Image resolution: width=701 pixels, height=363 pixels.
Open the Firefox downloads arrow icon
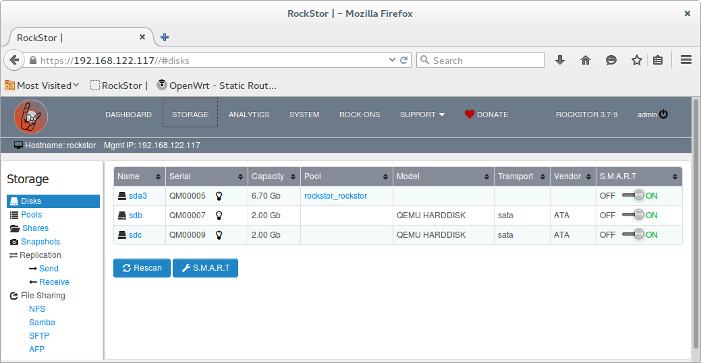point(560,61)
